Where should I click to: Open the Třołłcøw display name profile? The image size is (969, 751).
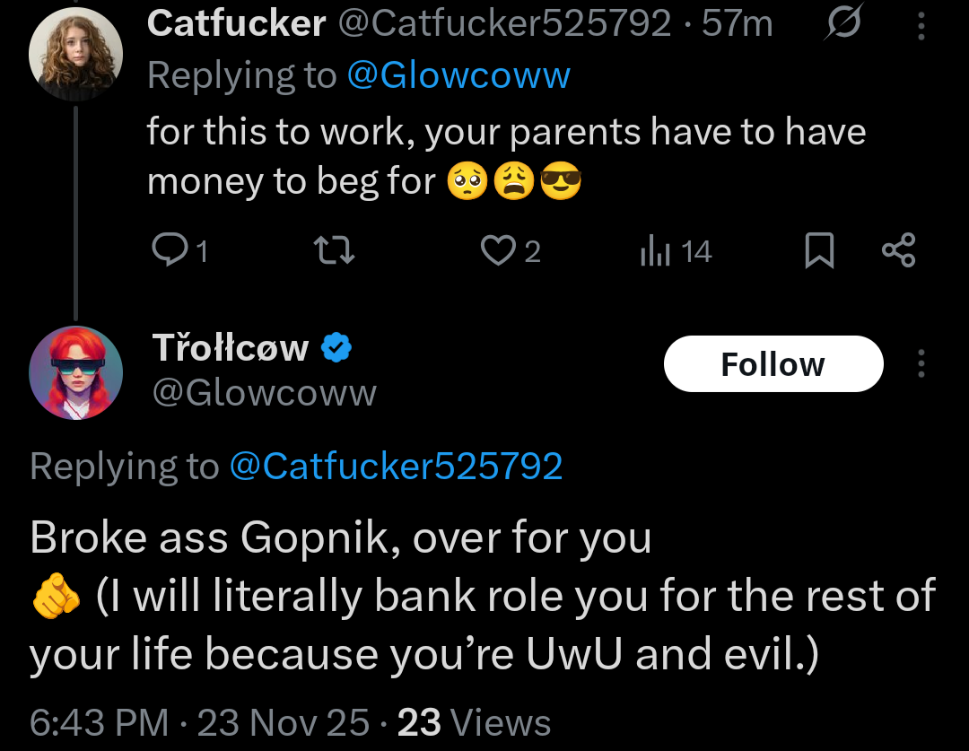230,348
